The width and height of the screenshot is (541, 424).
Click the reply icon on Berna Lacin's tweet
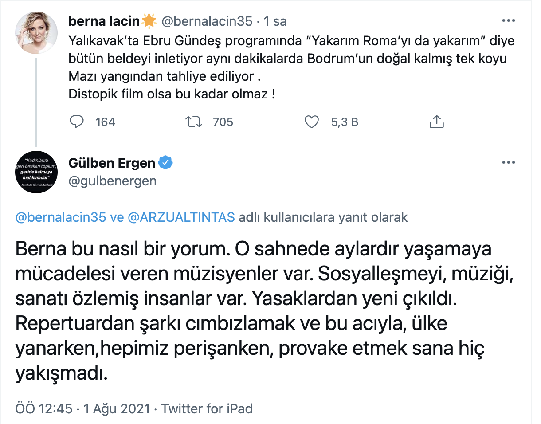pos(76,122)
